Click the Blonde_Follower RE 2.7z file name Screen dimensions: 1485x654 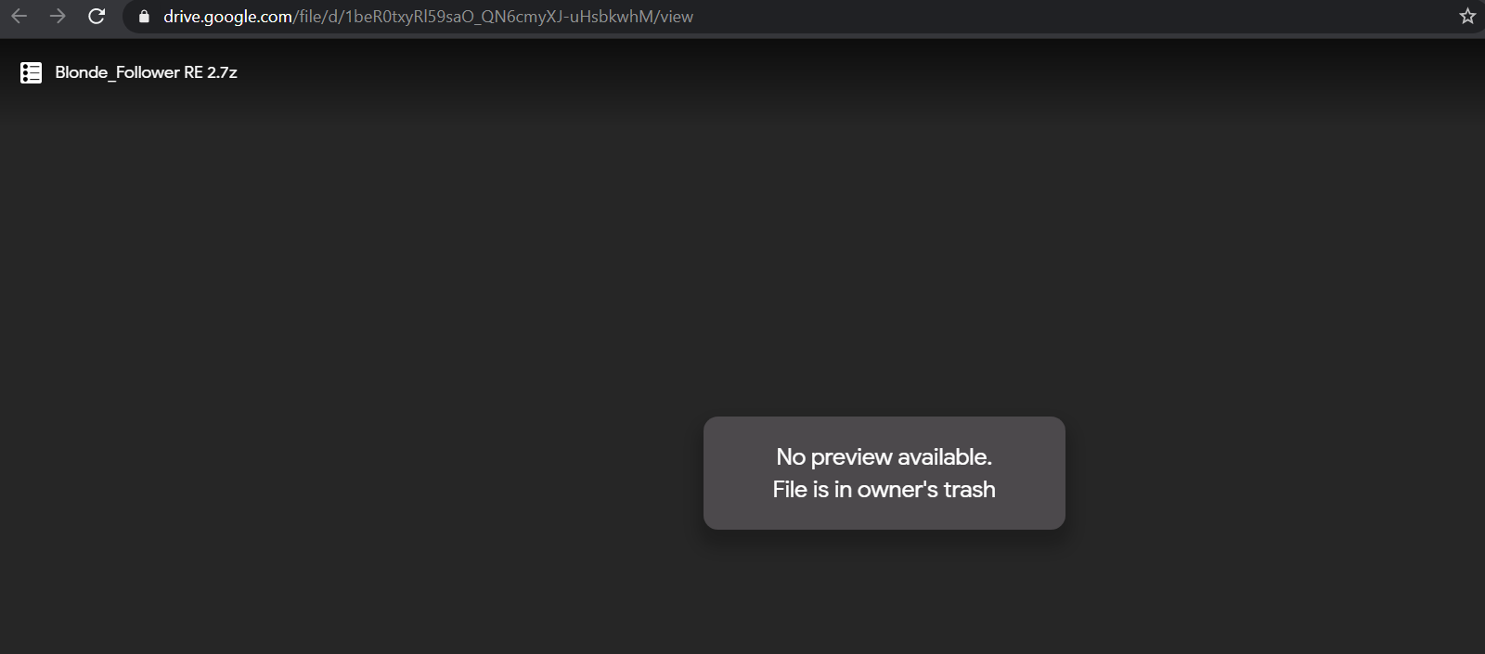pos(146,72)
